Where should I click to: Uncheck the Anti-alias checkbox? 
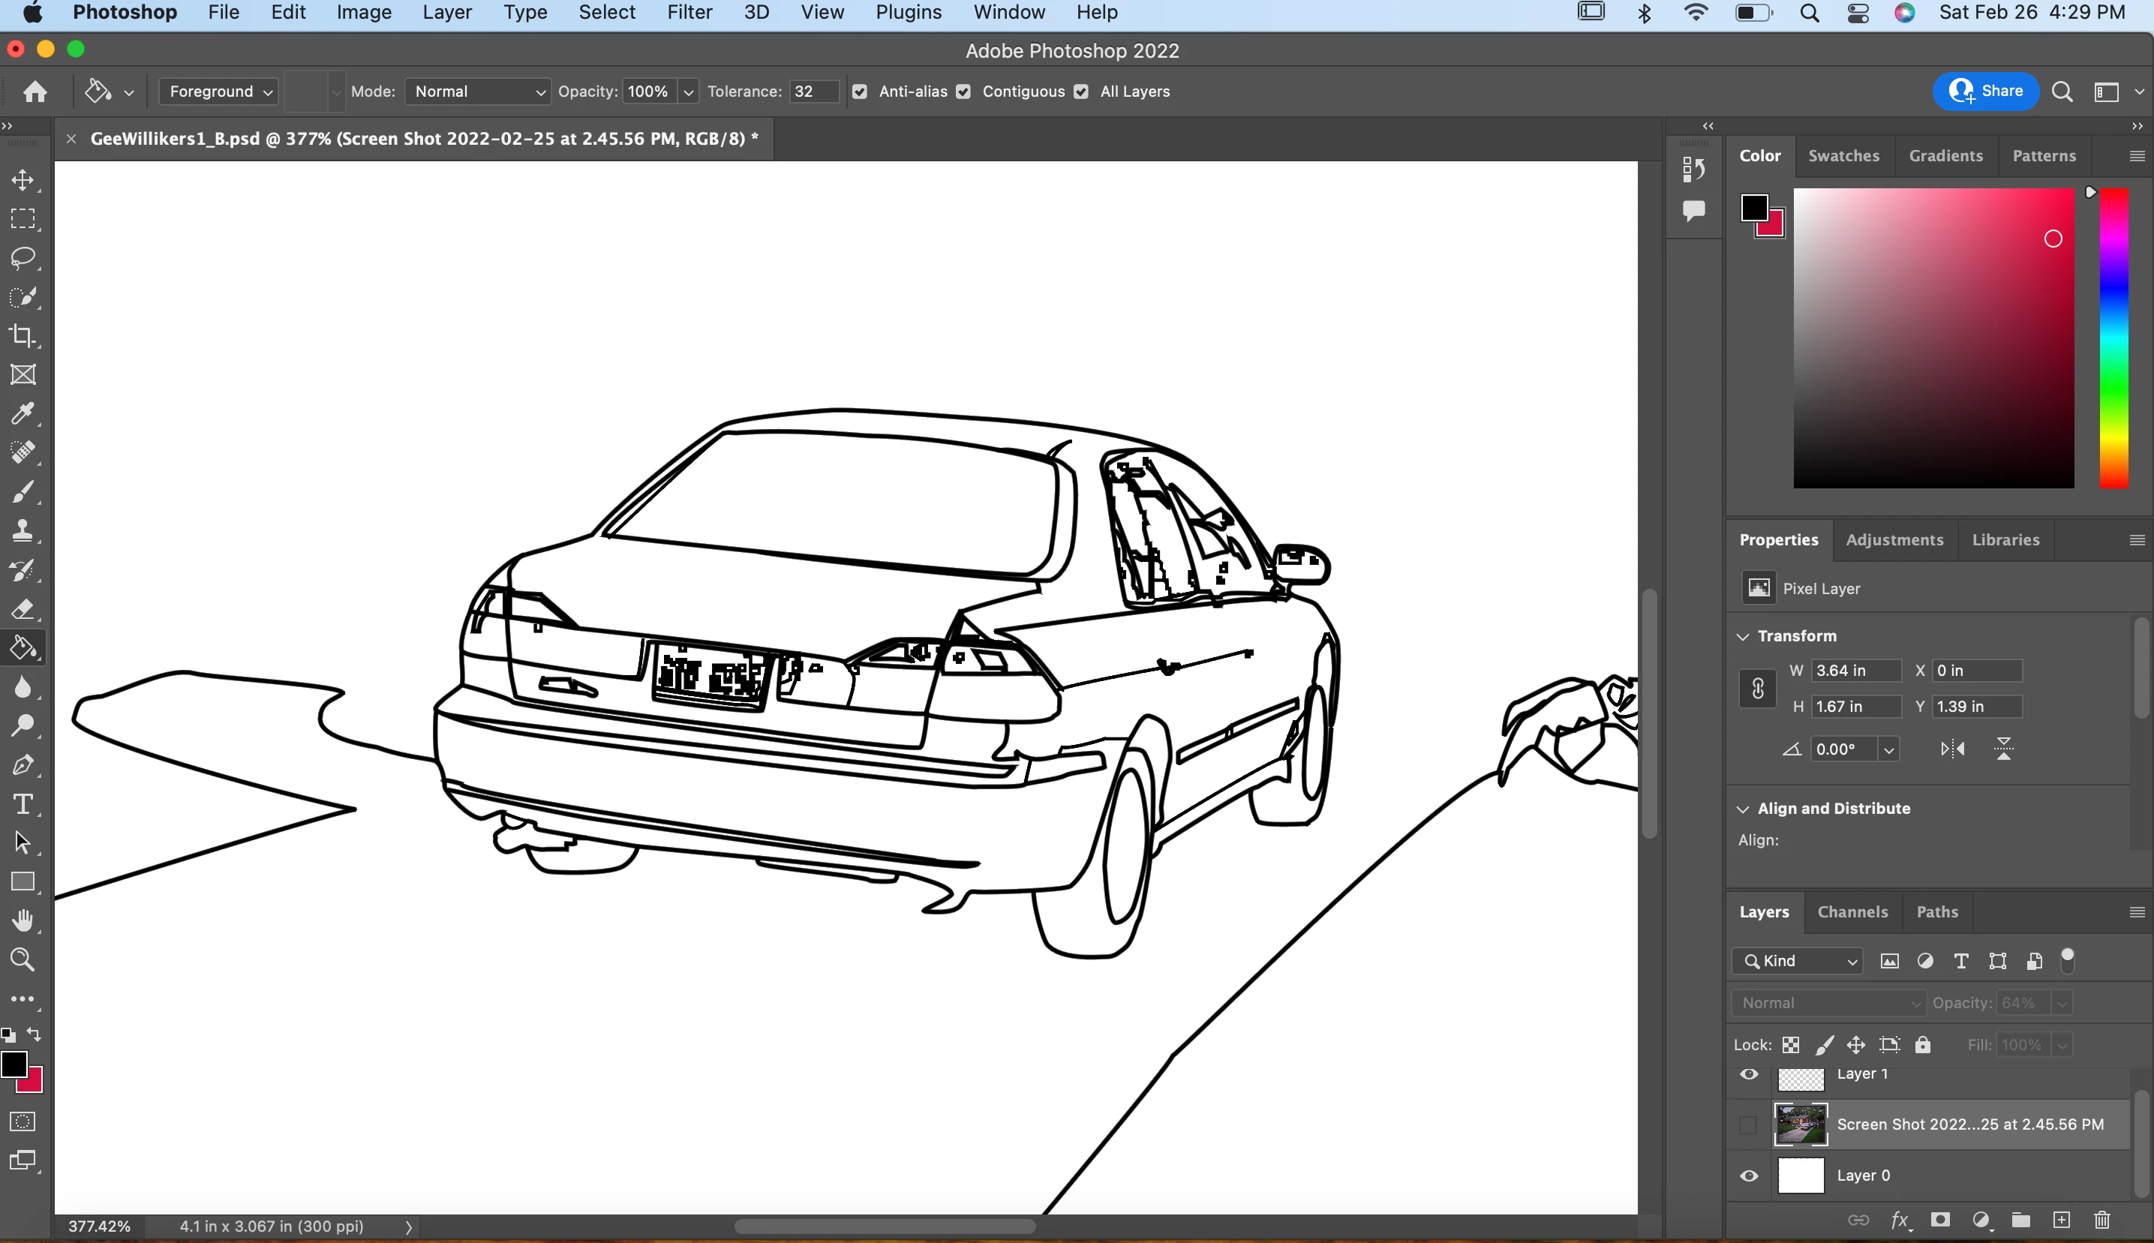tap(860, 92)
